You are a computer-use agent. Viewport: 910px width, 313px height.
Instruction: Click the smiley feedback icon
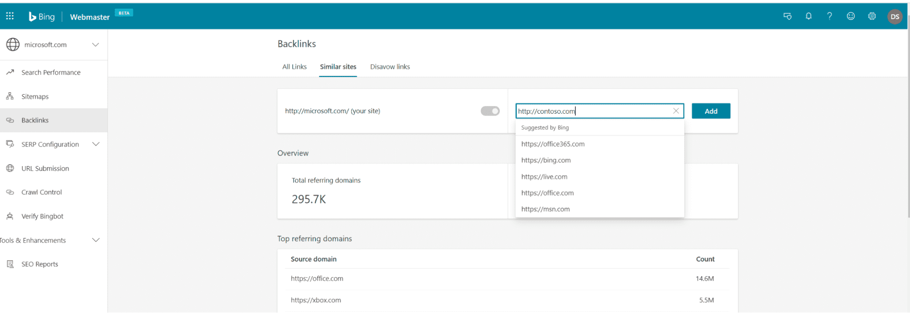[850, 16]
